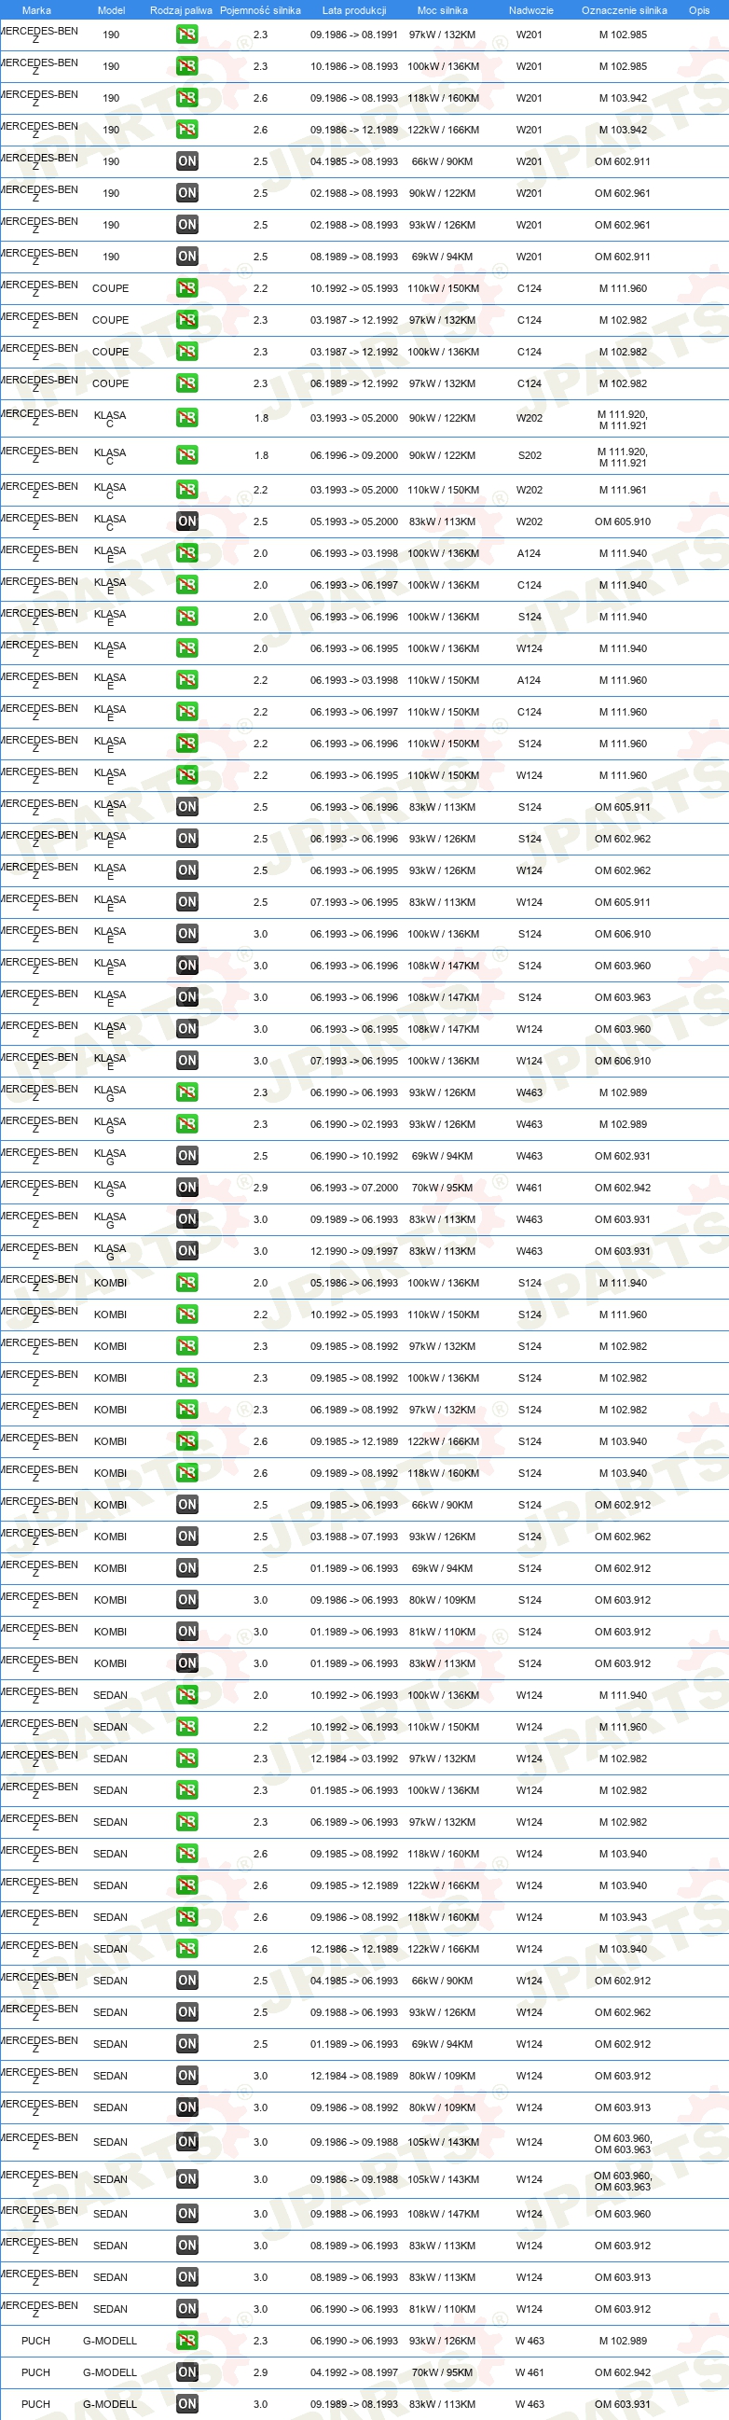This screenshot has height=2420, width=729.
Task: Click body code S202
Action: point(530,455)
